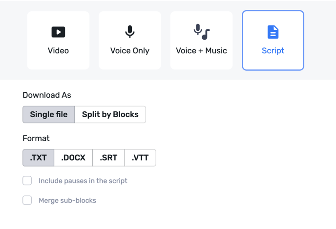The height and width of the screenshot is (229, 336).
Task: Pick the .TXT format
Action: pyautogui.click(x=39, y=158)
